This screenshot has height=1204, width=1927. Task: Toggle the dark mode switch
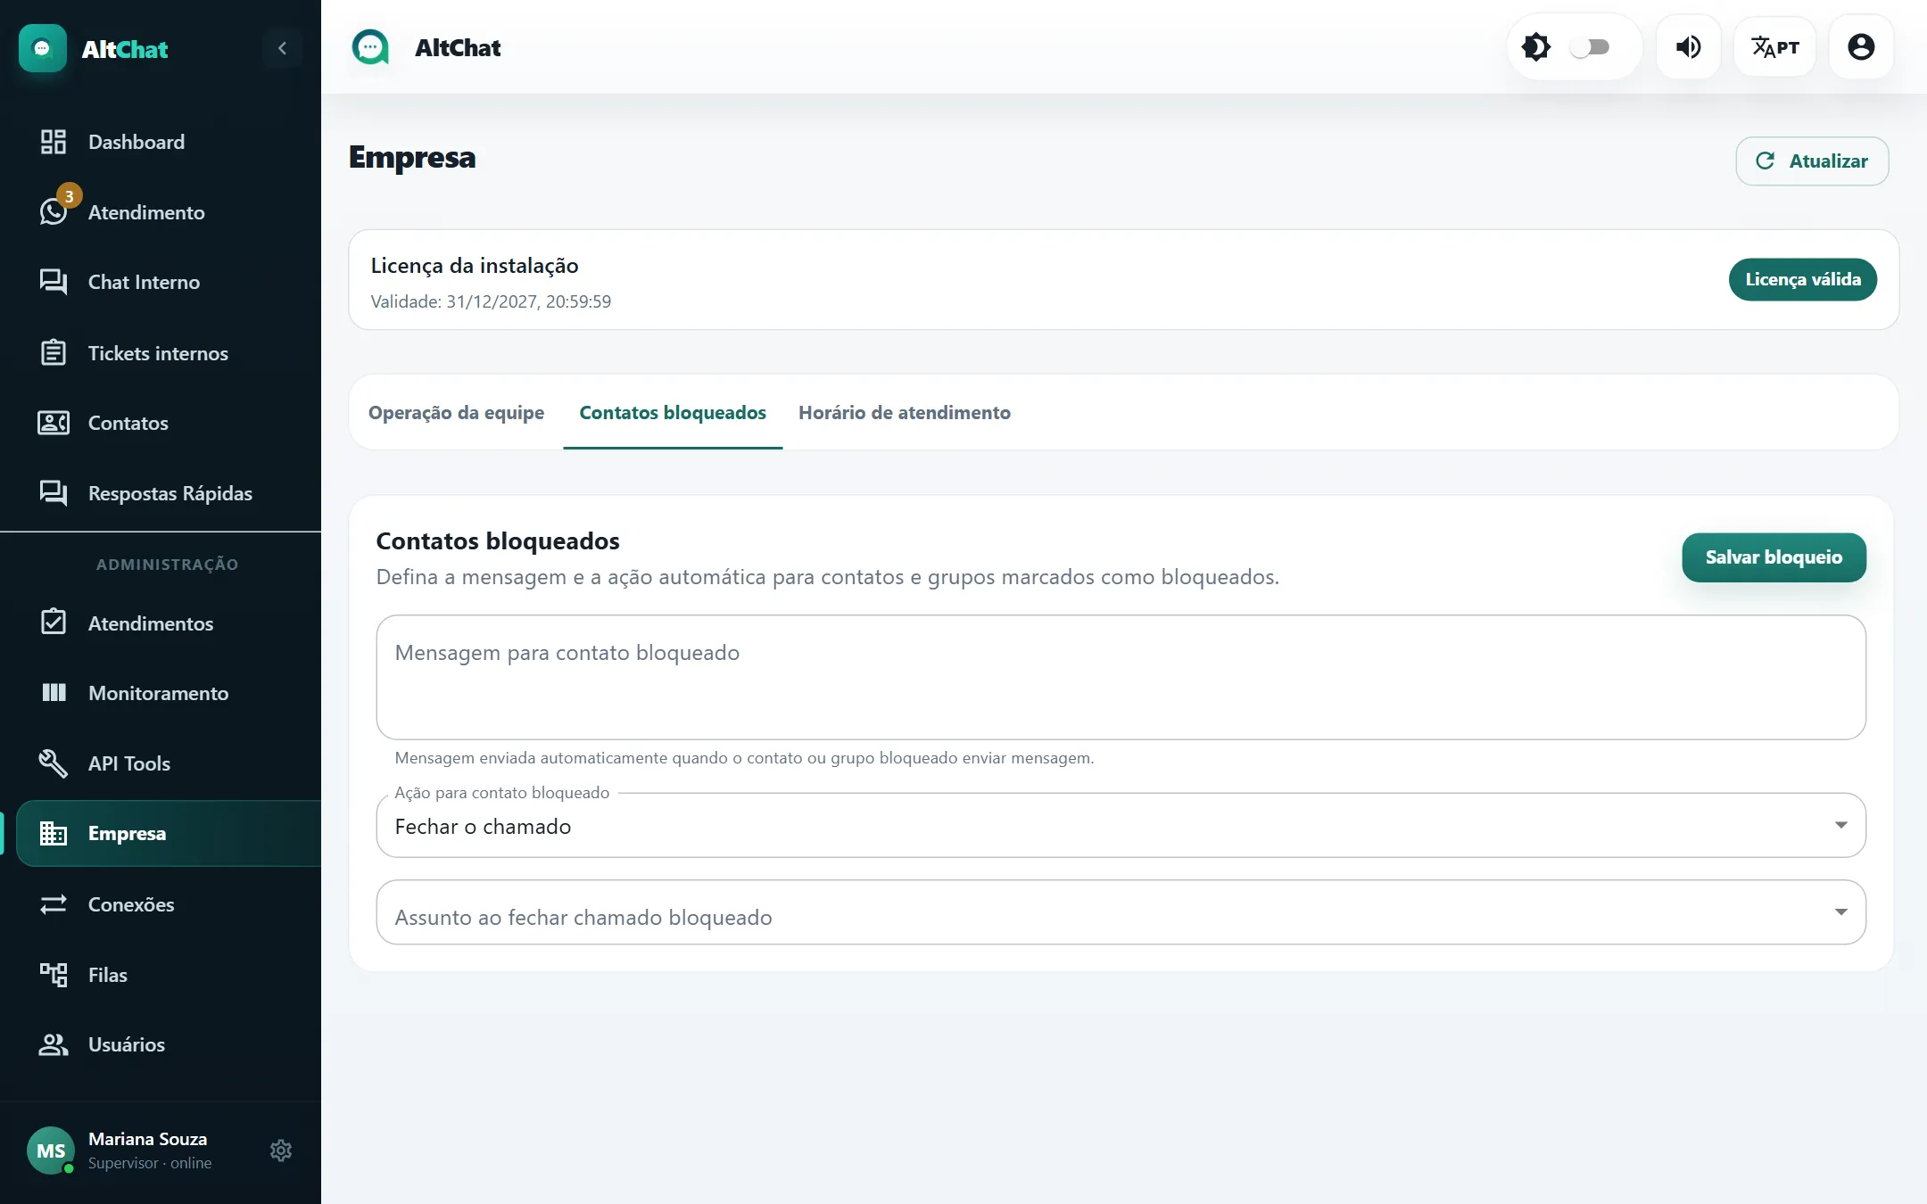(x=1590, y=47)
